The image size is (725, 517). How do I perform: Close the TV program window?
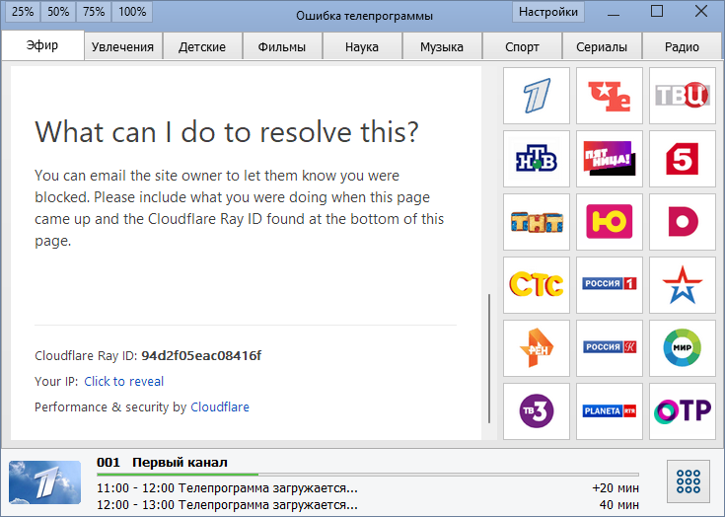(701, 12)
